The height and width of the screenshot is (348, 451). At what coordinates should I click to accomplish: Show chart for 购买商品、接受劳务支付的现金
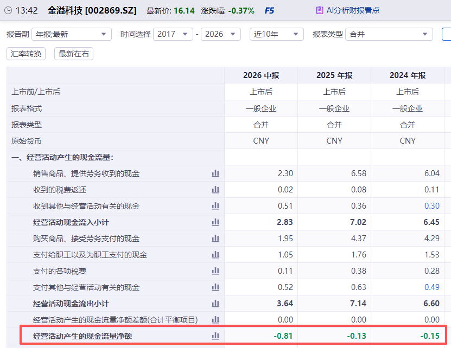tap(215, 238)
